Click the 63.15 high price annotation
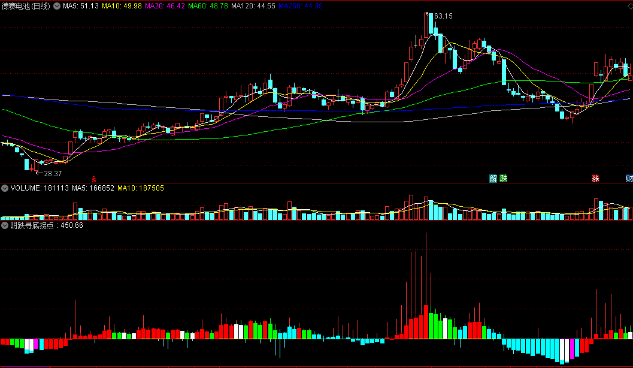This screenshot has width=633, height=368. click(443, 16)
